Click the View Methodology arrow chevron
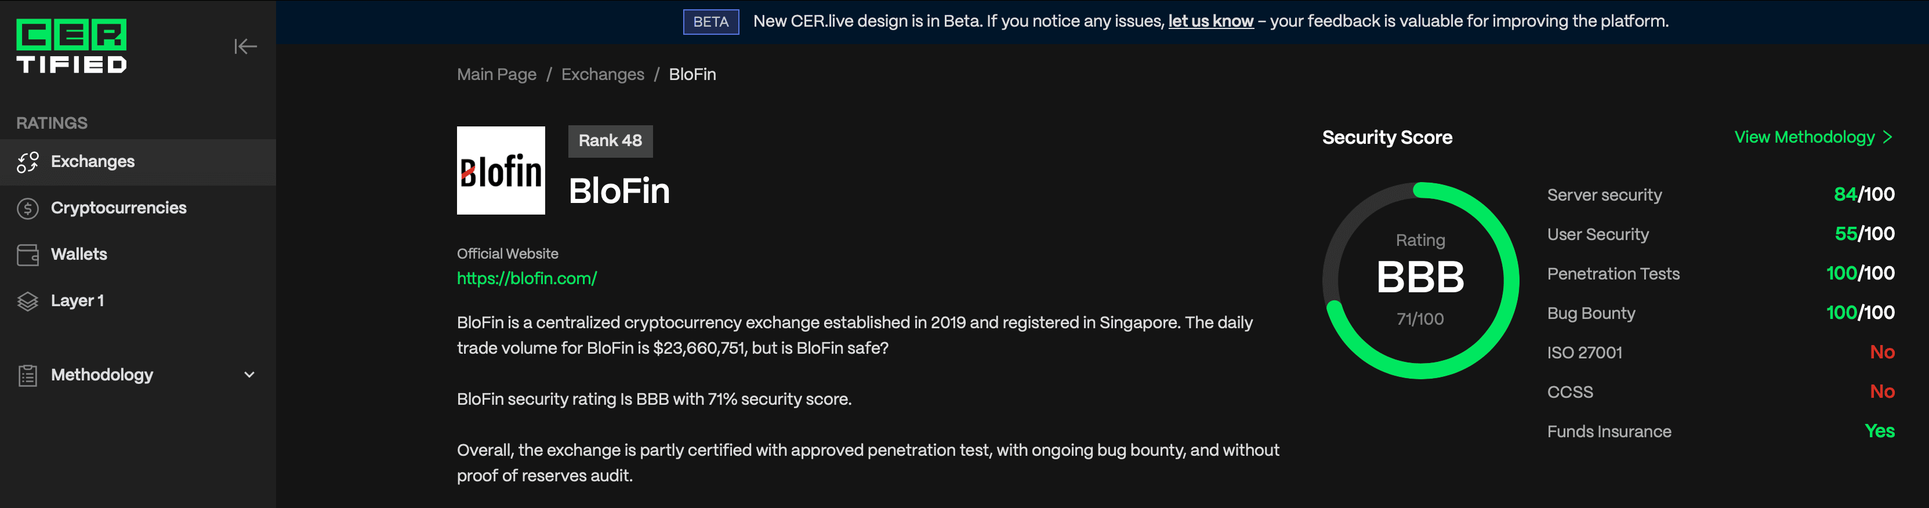The image size is (1929, 508). click(1888, 137)
